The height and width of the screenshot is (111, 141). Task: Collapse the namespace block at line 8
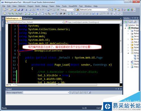click(18, 51)
